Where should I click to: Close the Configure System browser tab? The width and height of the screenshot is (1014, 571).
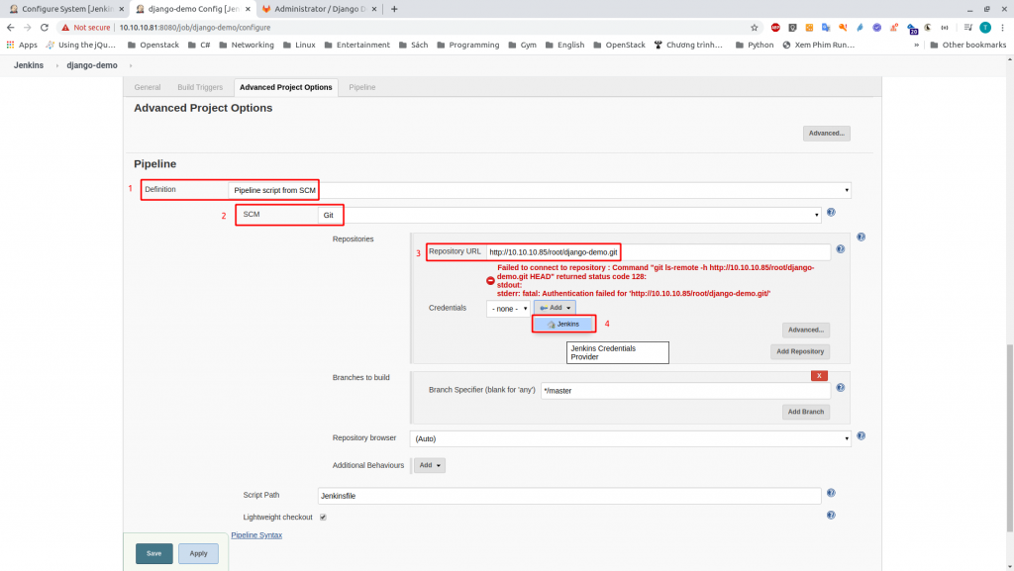pyautogui.click(x=121, y=9)
